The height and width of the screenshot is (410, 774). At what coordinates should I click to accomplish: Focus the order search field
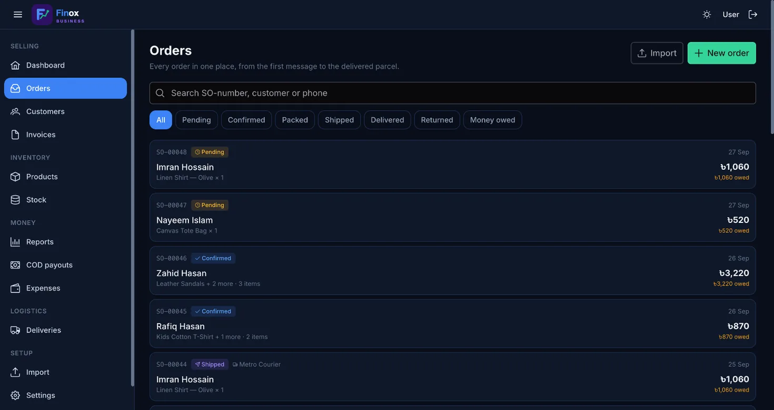click(453, 93)
